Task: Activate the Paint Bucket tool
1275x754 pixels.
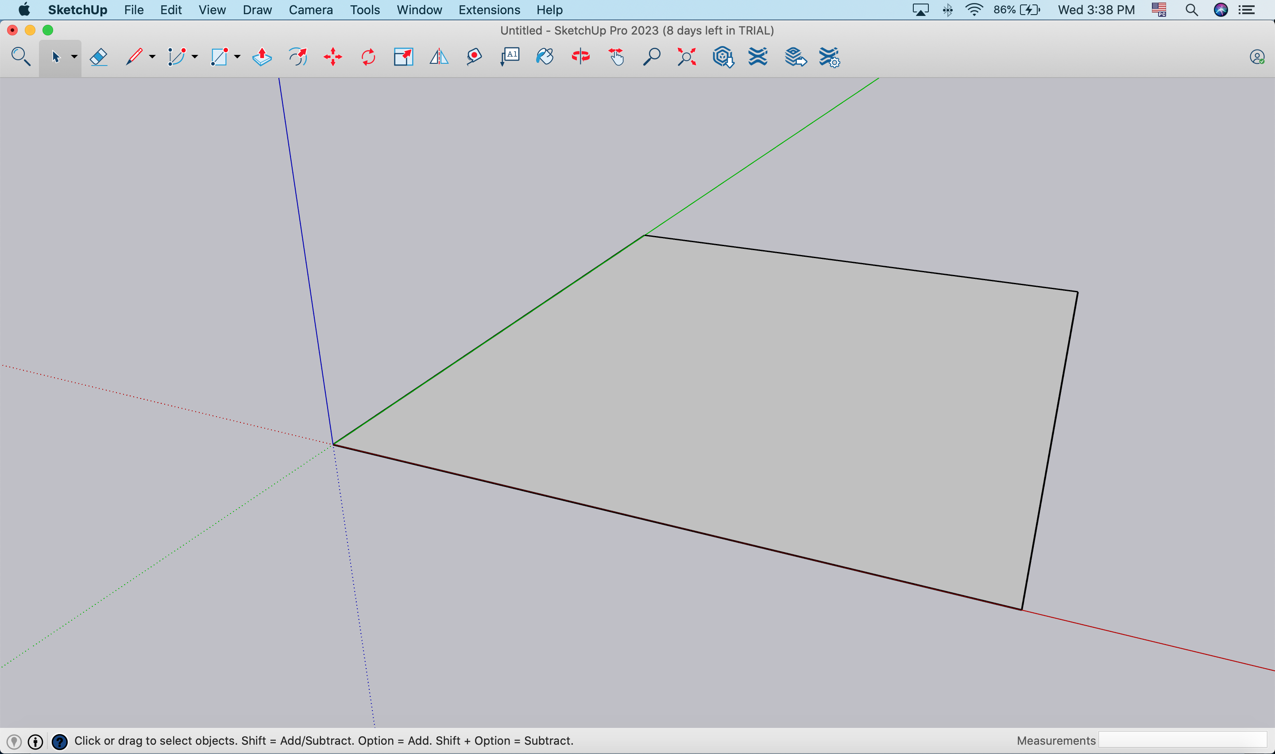Action: (x=545, y=57)
